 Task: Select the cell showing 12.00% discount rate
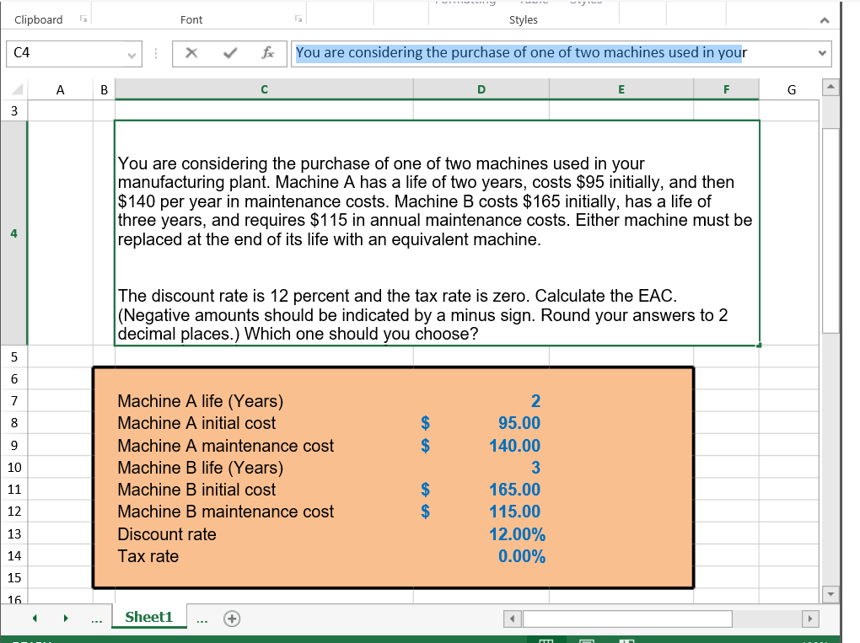[481, 533]
